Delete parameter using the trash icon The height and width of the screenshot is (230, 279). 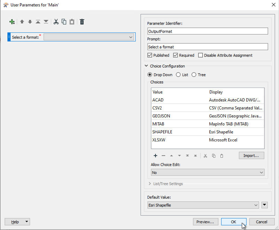click(82, 22)
